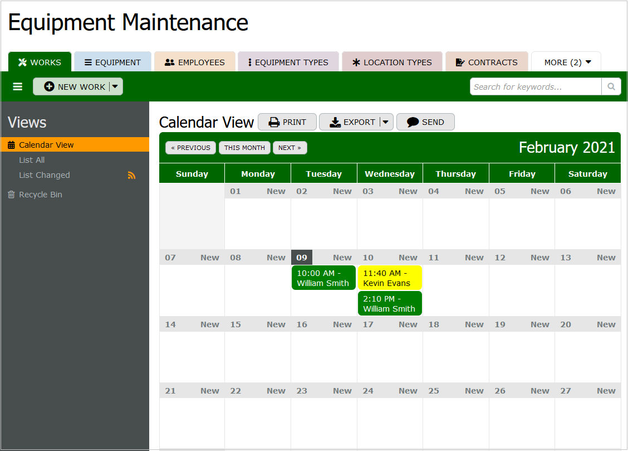The image size is (628, 451).
Task: Click the magnifier search icon button
Action: click(x=611, y=86)
